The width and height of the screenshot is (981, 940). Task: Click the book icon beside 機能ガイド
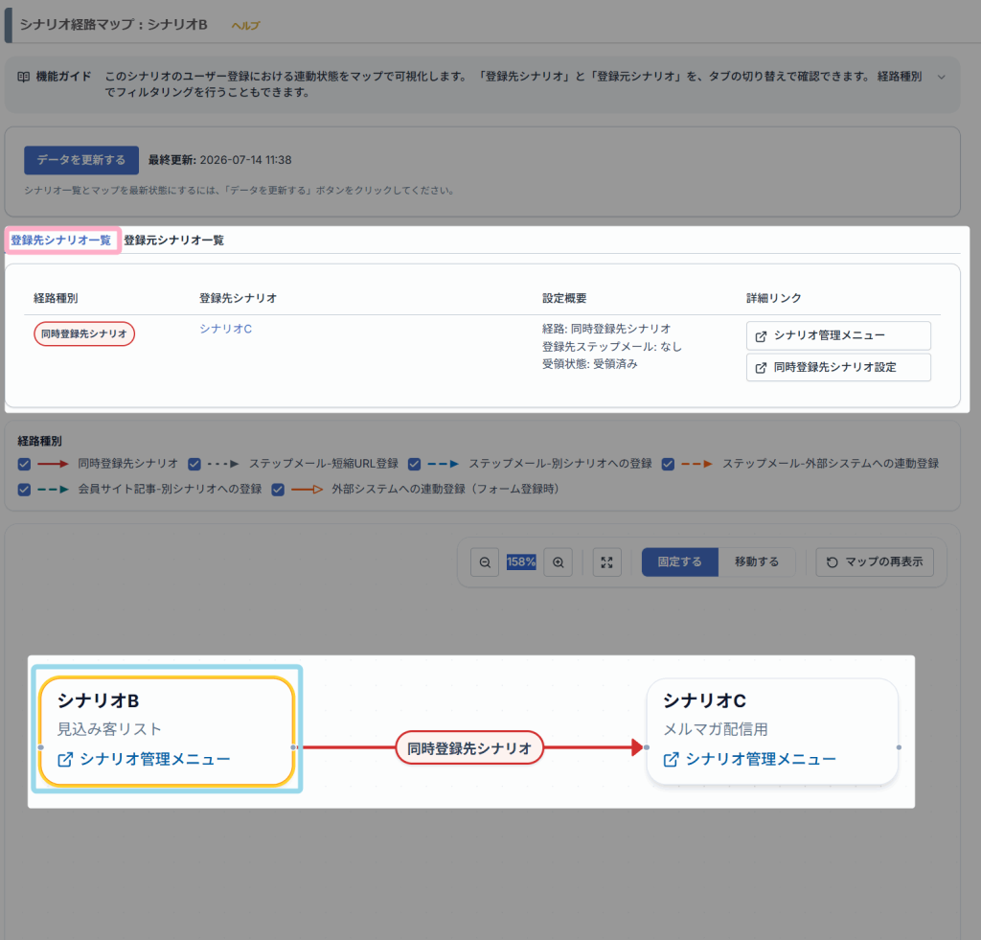(x=23, y=77)
